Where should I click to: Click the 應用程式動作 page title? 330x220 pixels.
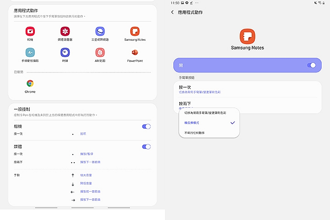[190, 12]
